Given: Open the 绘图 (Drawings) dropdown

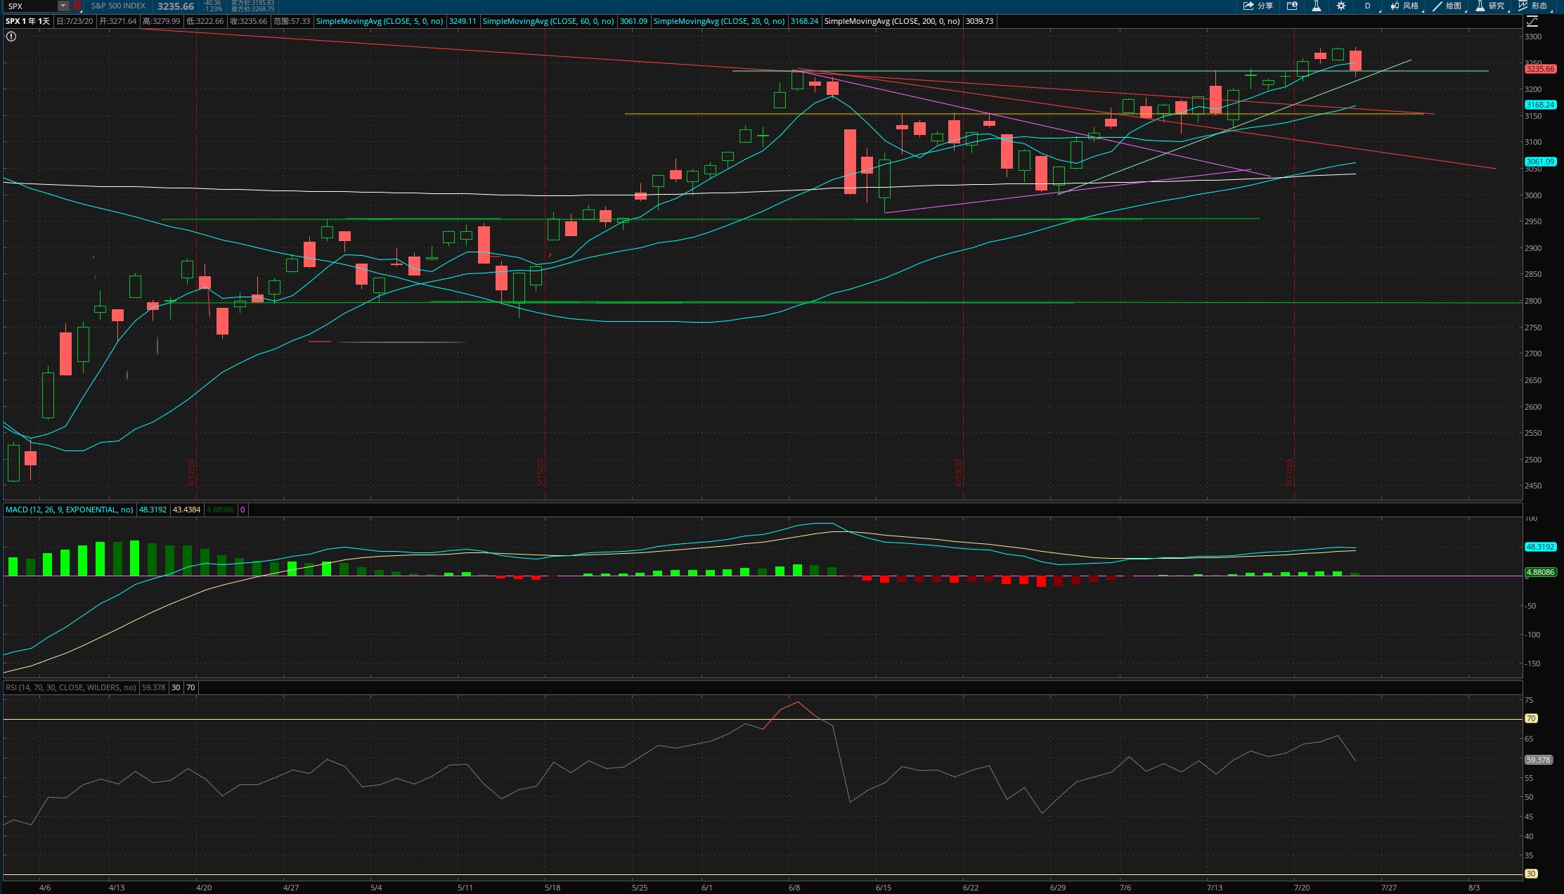Looking at the screenshot, I should (x=1448, y=6).
